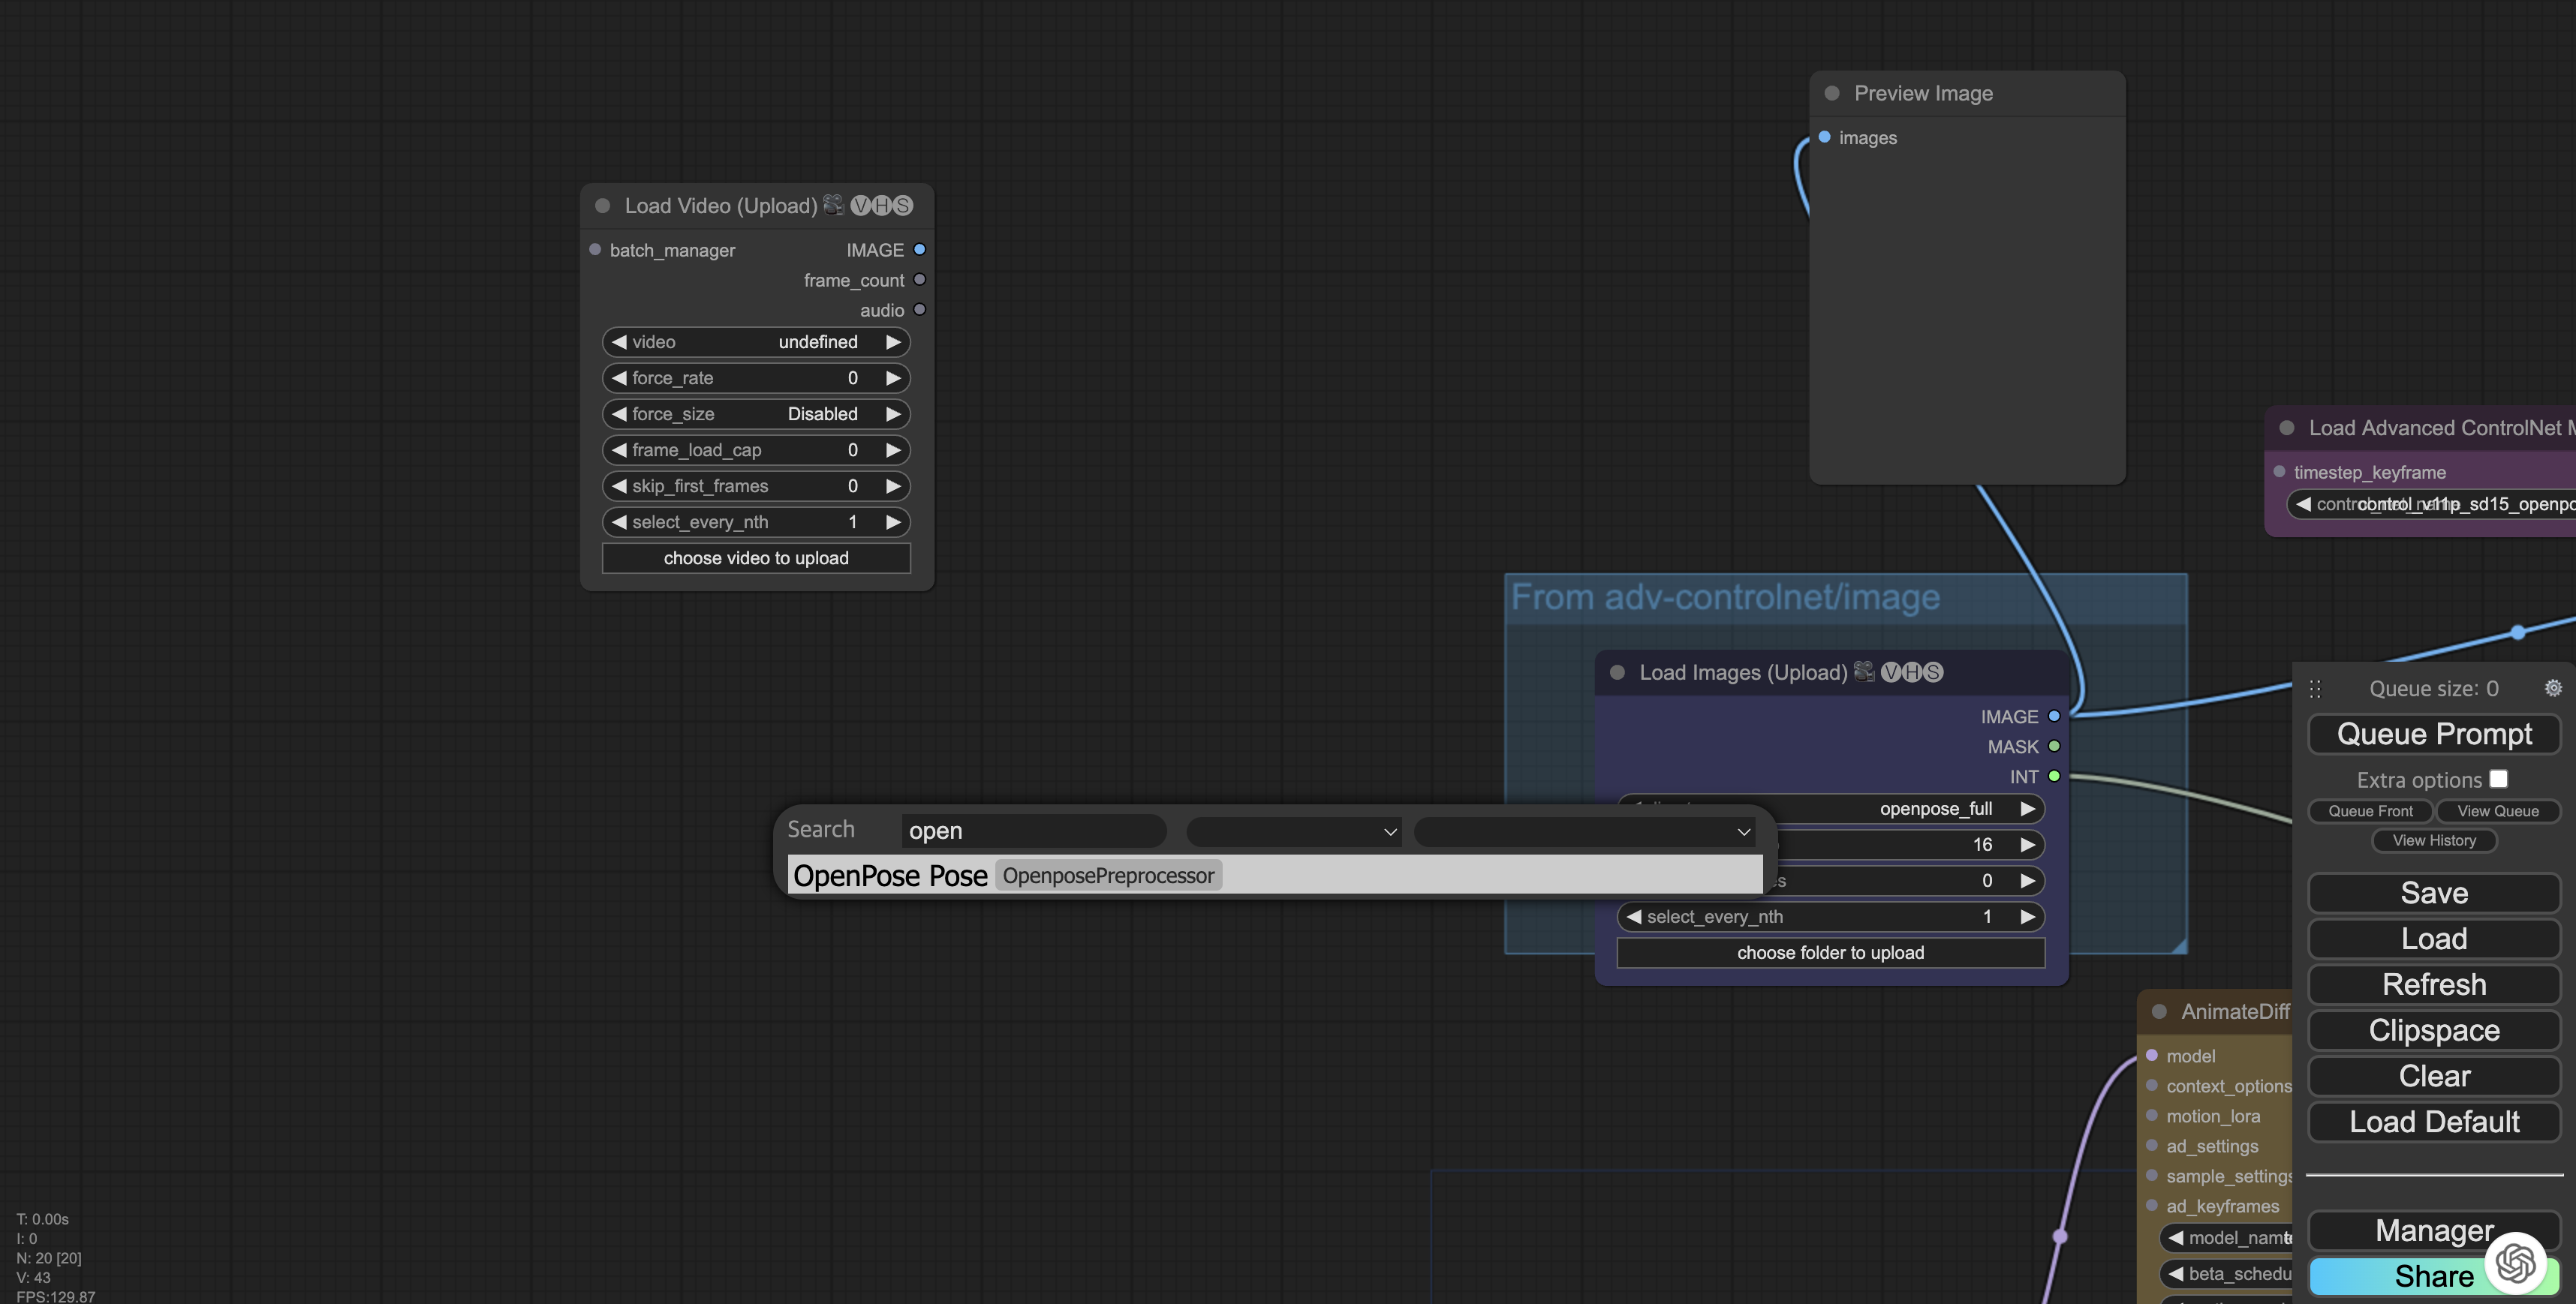Toggle the Extra options checkbox
Viewport: 2576px width, 1304px height.
[x=2498, y=780]
